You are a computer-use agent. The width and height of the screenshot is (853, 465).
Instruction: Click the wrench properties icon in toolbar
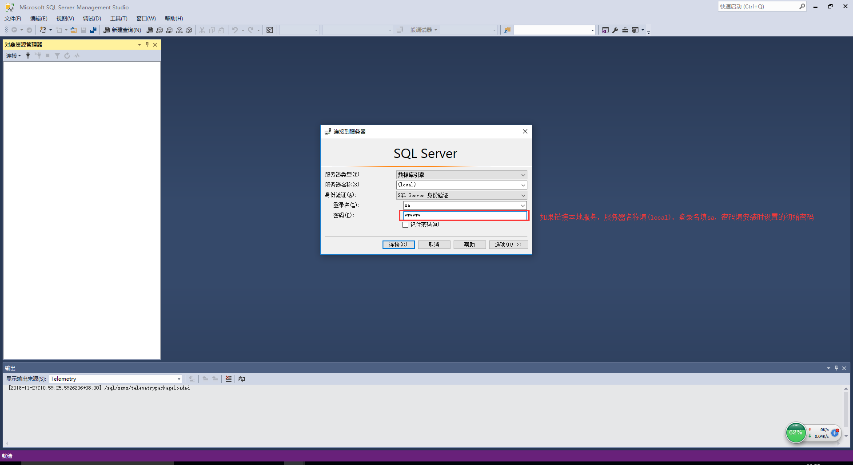(615, 30)
